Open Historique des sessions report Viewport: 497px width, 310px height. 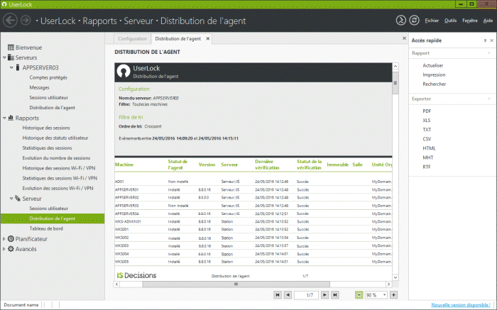[46, 128]
